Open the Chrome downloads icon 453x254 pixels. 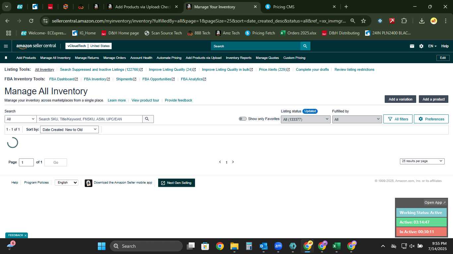(422, 21)
